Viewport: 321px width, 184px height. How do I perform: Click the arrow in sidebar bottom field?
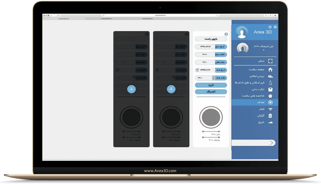click(271, 143)
